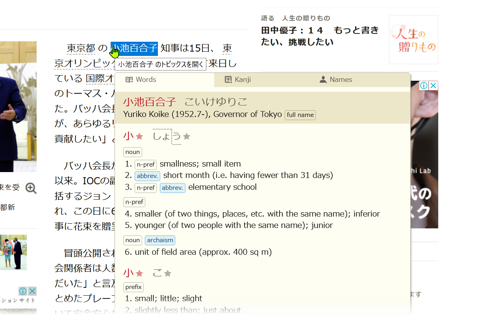The height and width of the screenshot is (315, 504).
Task: Close the right-side advertisement
Action: 433,85
